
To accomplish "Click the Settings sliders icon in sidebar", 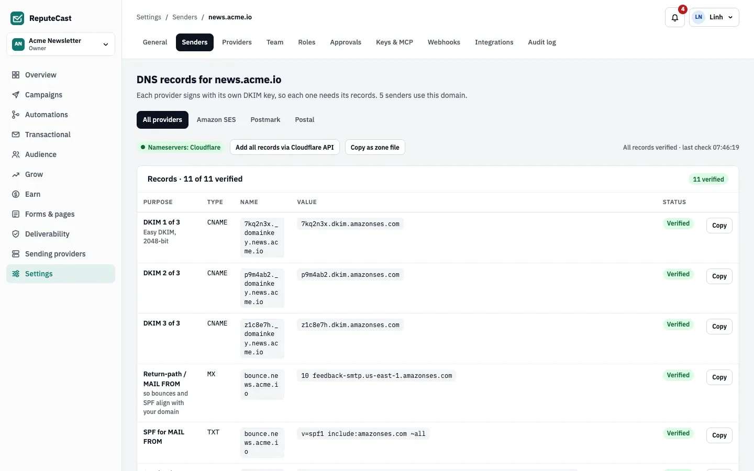I will click(16, 274).
